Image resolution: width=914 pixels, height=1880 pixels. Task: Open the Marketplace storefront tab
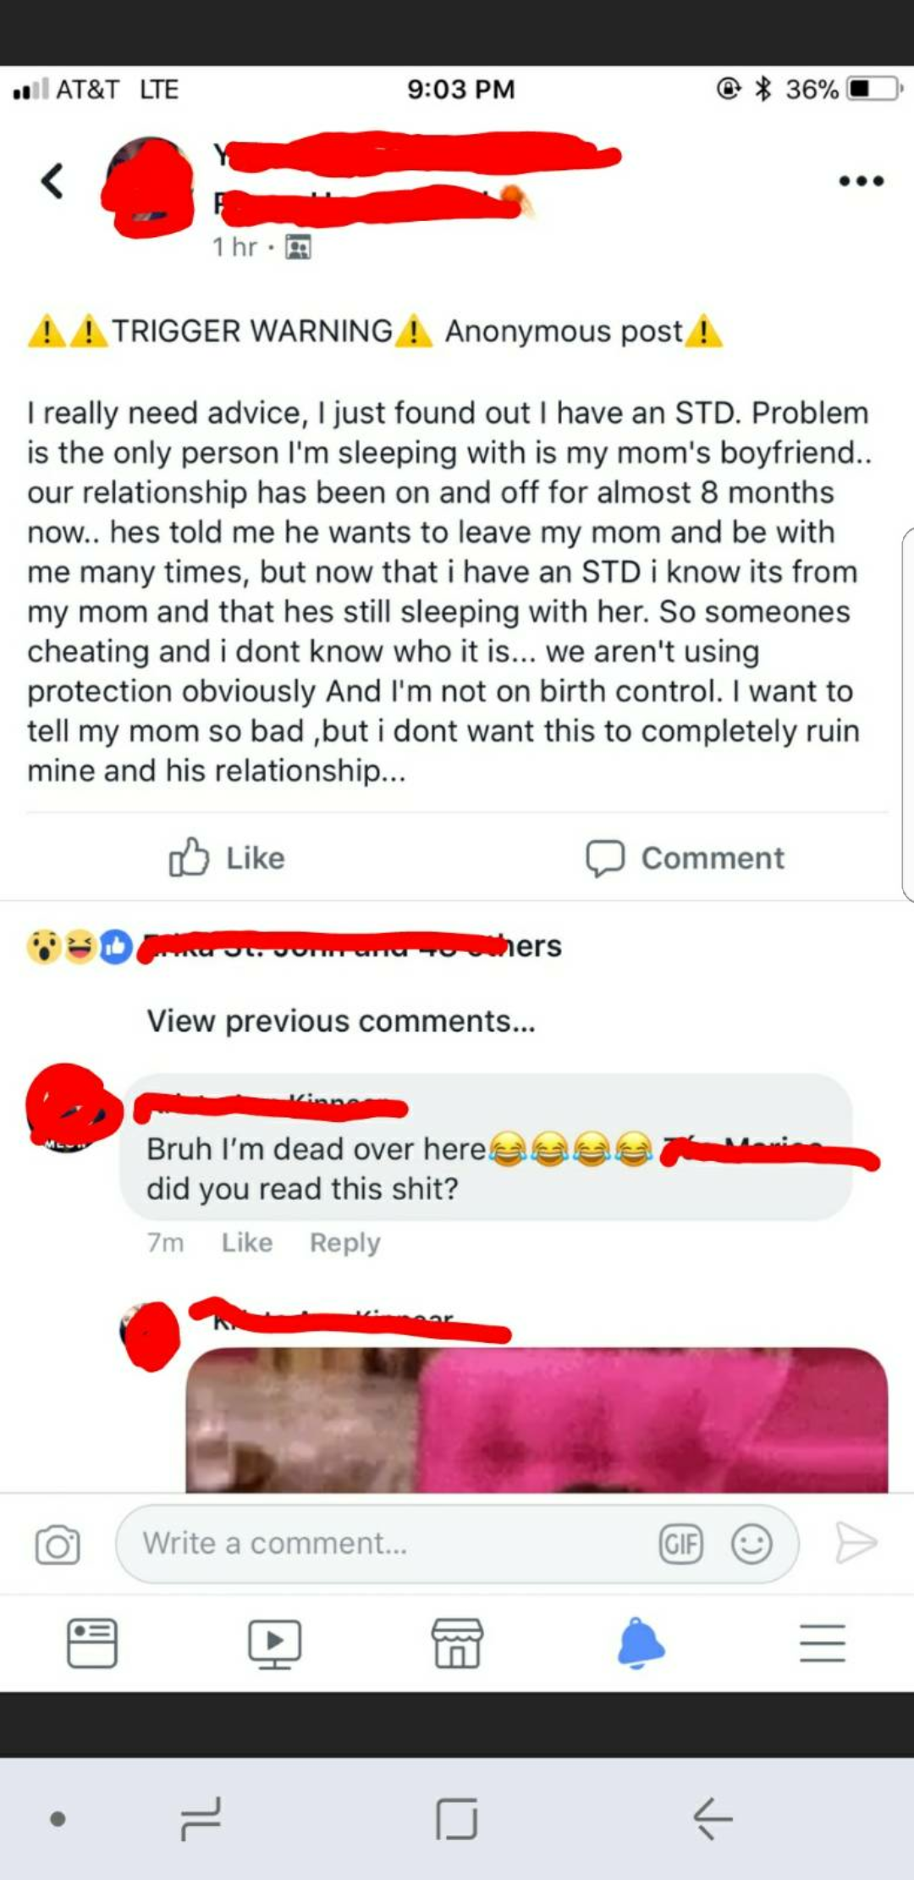point(458,1643)
